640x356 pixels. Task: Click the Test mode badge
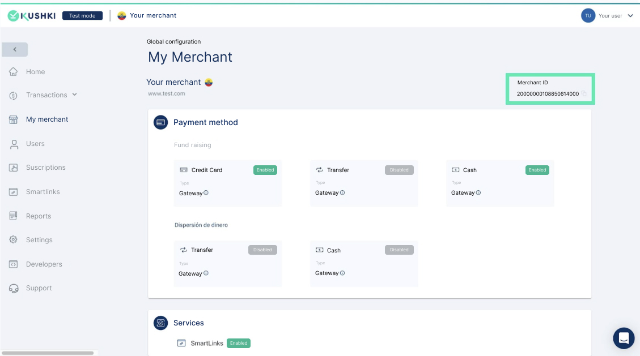click(x=82, y=16)
